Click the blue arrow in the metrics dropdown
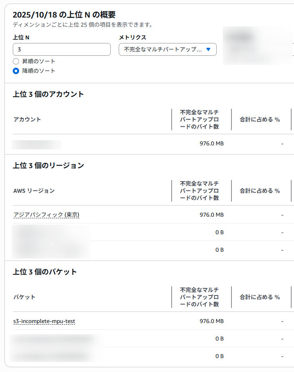The height and width of the screenshot is (372, 294). click(x=208, y=49)
